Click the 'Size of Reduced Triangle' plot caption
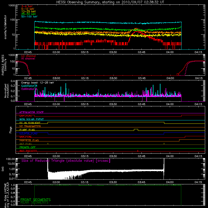The height and width of the screenshot is (208, 208). [66, 161]
